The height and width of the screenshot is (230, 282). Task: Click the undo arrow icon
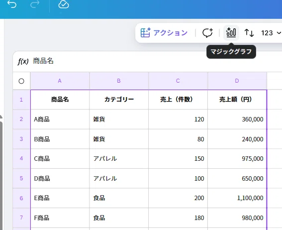pyautogui.click(x=12, y=4)
